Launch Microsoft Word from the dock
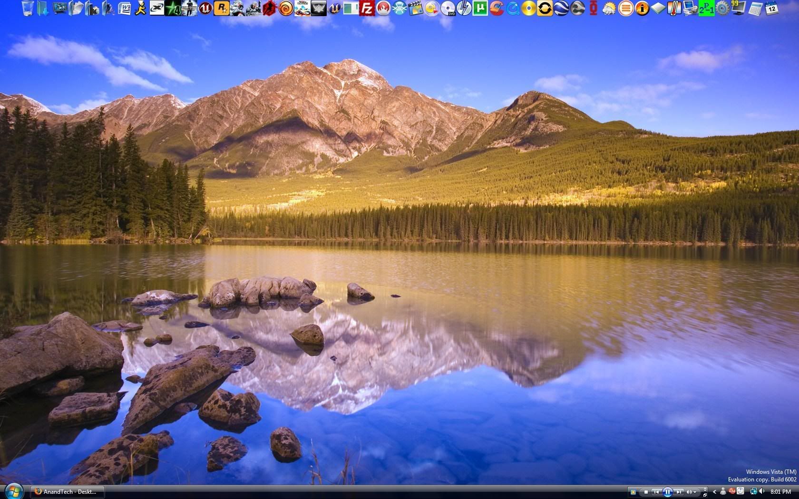799x499 pixels. (125, 8)
